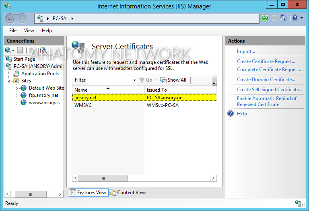Click the Connections pane horizontal scrollbar thumb
This screenshot has height=211, width=309.
tap(31, 195)
